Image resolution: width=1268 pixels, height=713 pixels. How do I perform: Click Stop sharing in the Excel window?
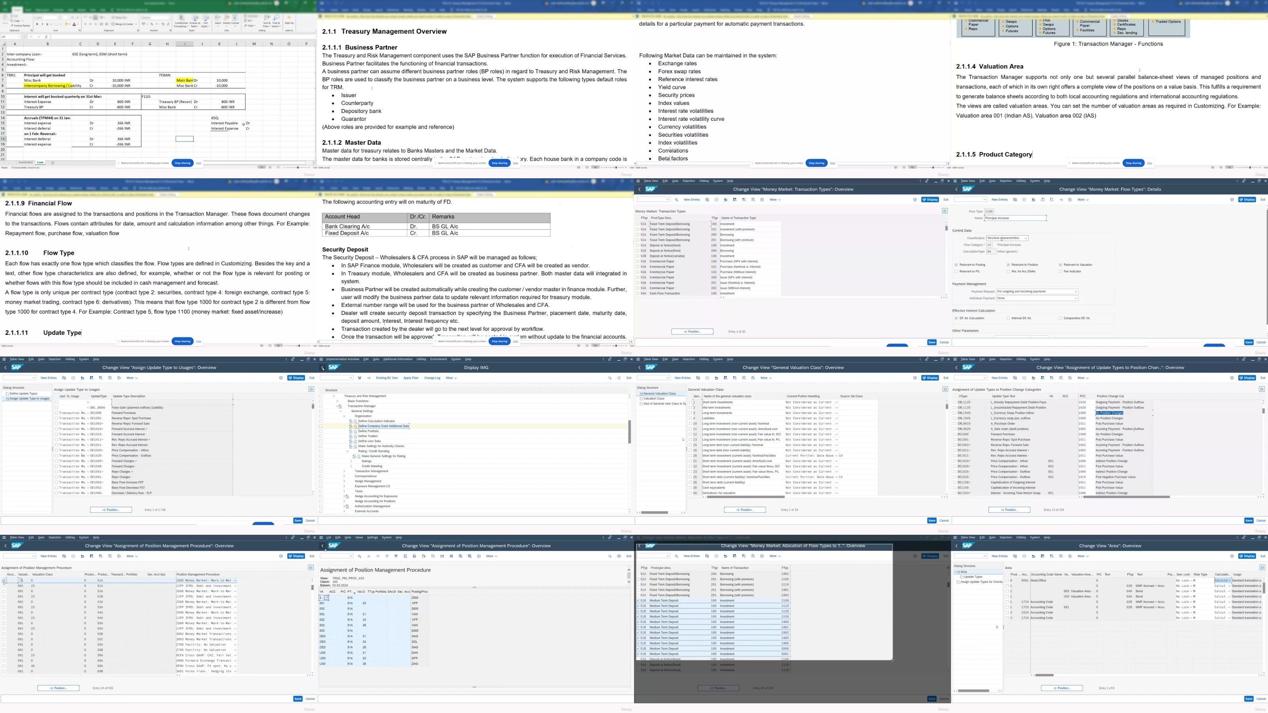coord(182,163)
